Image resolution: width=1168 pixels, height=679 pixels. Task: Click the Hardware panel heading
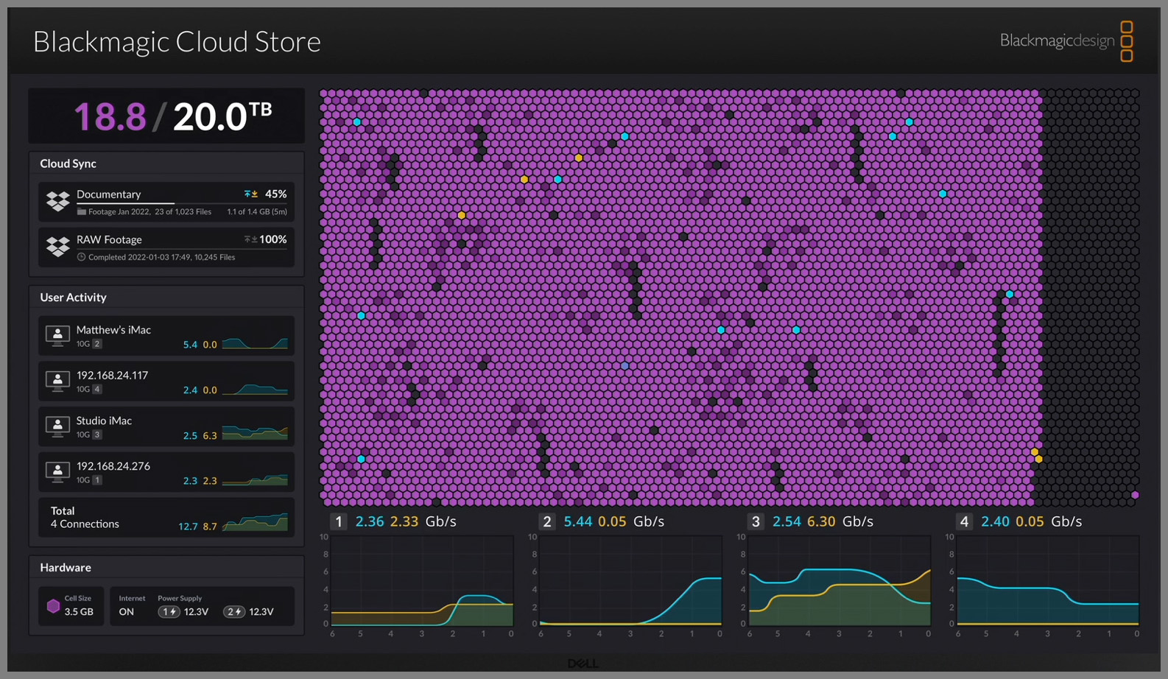[66, 568]
